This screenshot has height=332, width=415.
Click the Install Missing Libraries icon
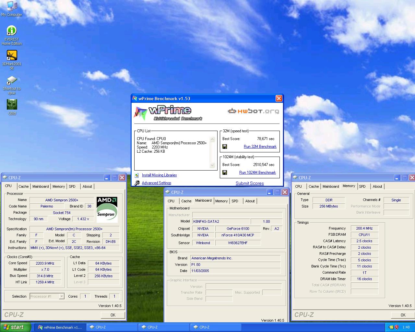coord(137,175)
